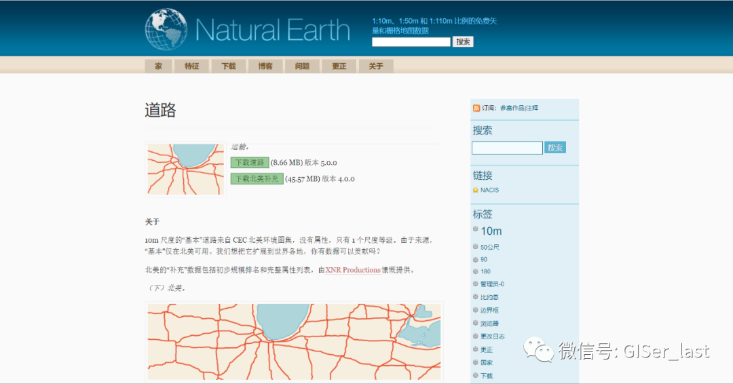Click the Natural Earth title text
The width and height of the screenshot is (733, 384).
pos(273,31)
